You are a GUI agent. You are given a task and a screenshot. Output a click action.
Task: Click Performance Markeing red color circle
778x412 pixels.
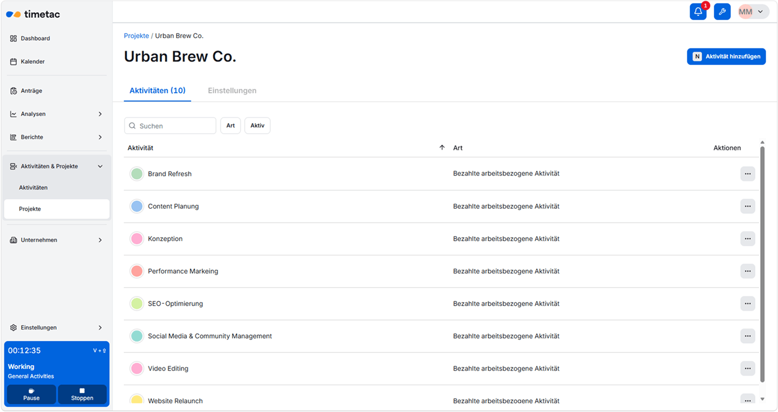[x=137, y=271]
